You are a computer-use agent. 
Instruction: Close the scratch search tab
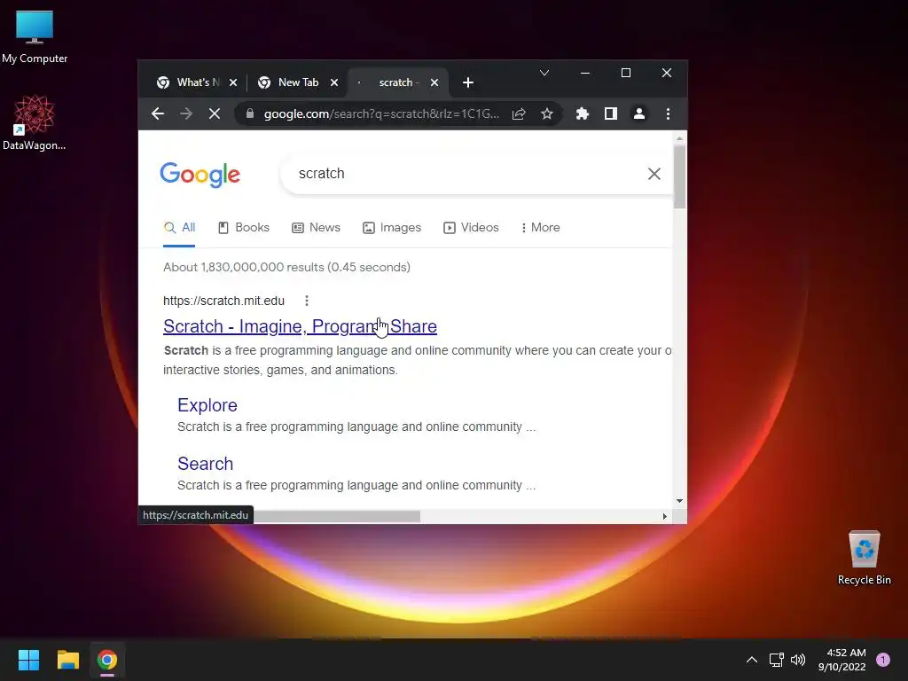point(434,82)
